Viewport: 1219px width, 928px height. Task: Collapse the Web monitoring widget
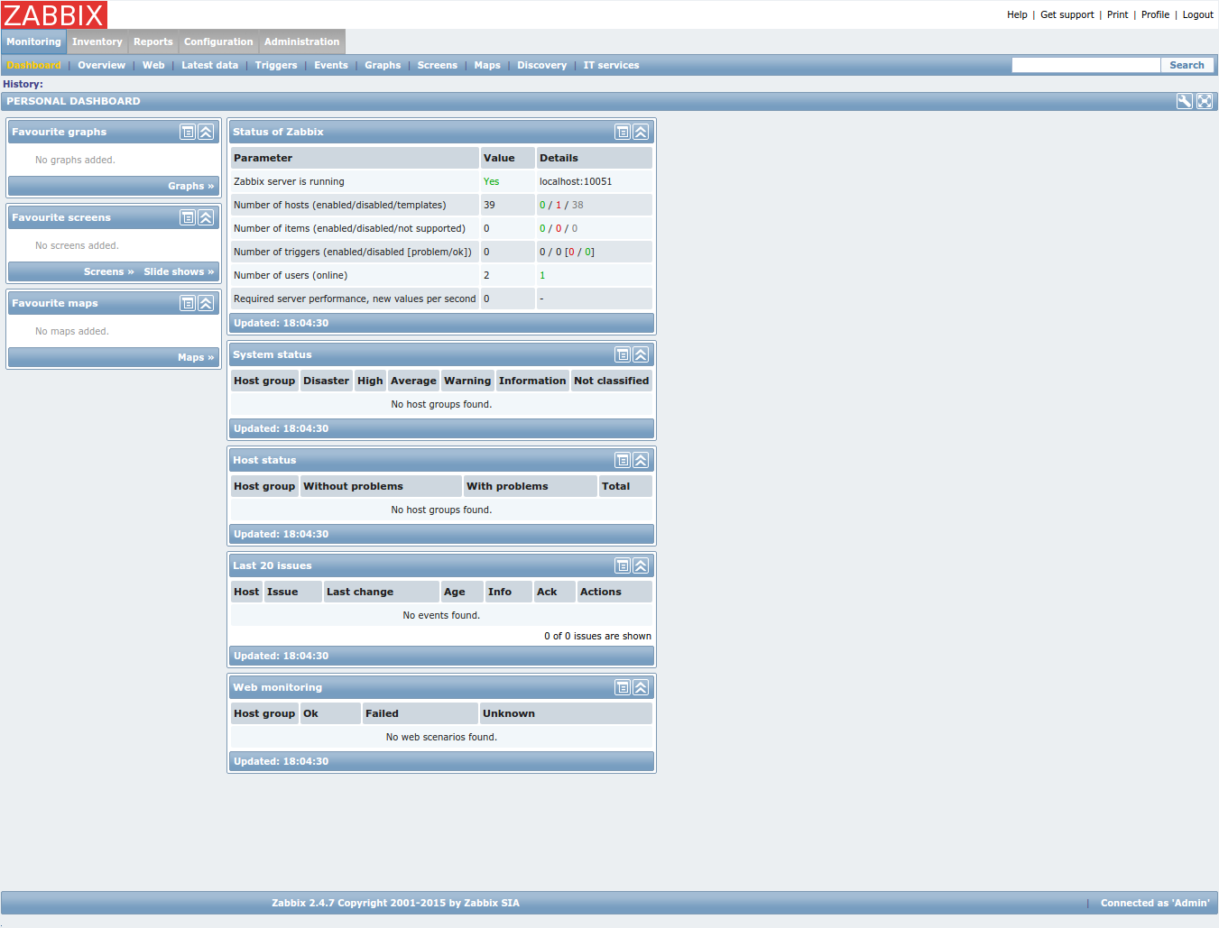(641, 687)
